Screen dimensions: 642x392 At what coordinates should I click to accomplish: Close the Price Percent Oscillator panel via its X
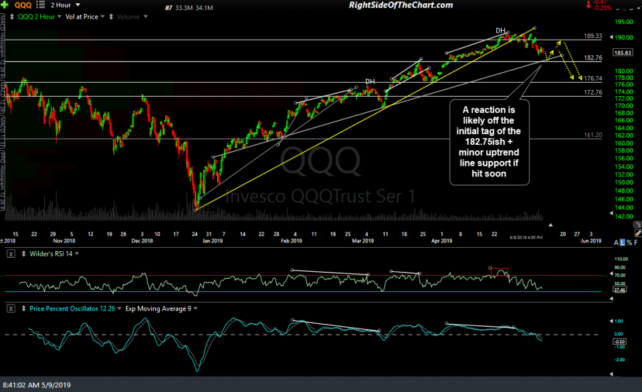[10, 309]
